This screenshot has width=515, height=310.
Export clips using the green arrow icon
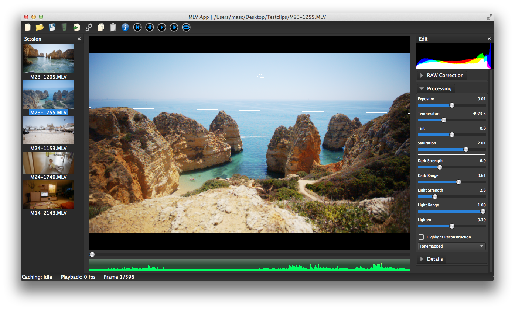(x=76, y=27)
